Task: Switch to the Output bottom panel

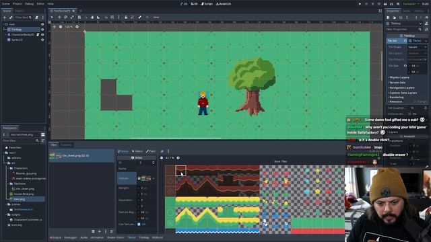Action: click(56, 237)
